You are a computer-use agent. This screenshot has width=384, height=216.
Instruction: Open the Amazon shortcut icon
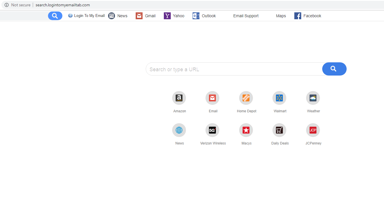pyautogui.click(x=179, y=98)
